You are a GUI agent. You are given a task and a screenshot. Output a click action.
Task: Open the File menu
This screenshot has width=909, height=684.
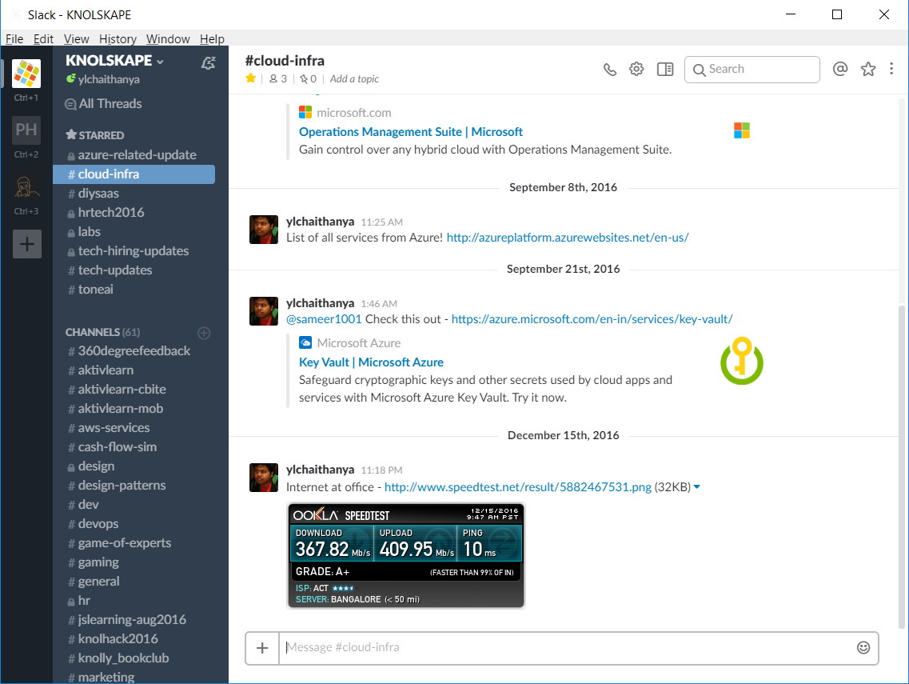point(14,39)
